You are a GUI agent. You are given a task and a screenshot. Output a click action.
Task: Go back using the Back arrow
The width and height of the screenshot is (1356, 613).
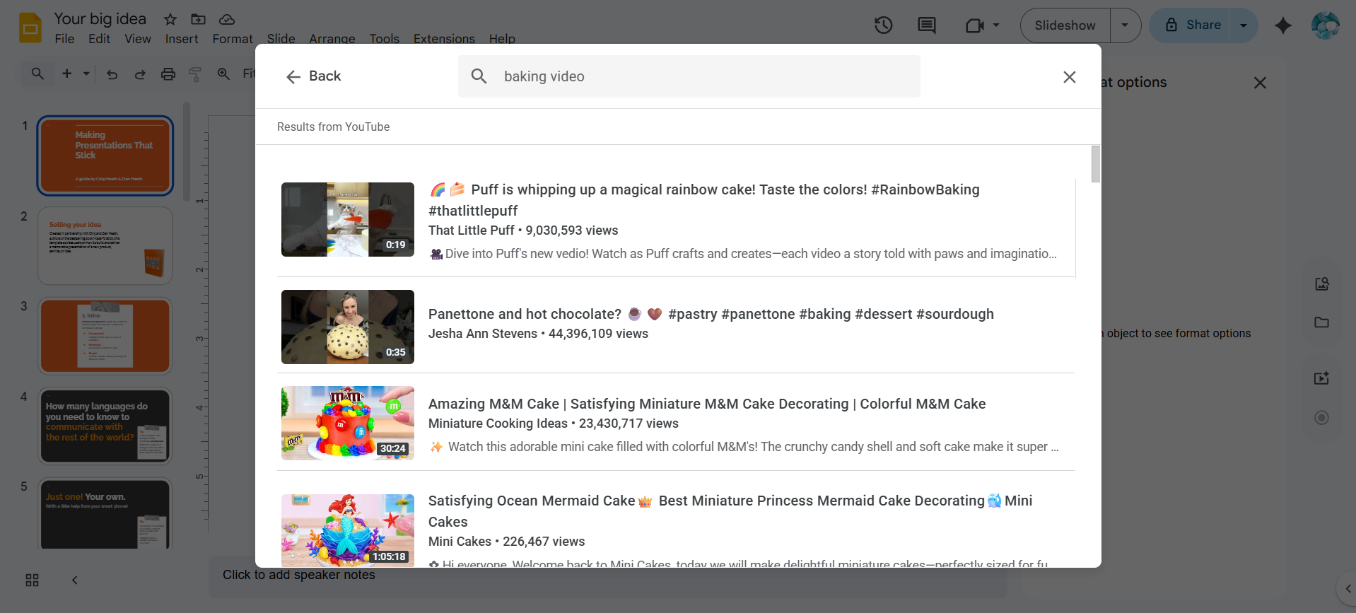click(313, 76)
